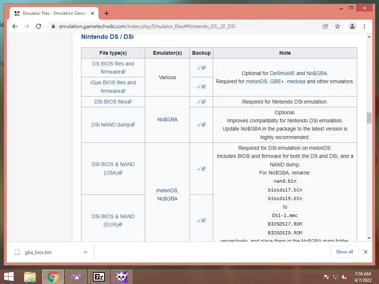Follow the No$GBA link in first Note
This screenshot has height=284, width=379.
(317, 73)
